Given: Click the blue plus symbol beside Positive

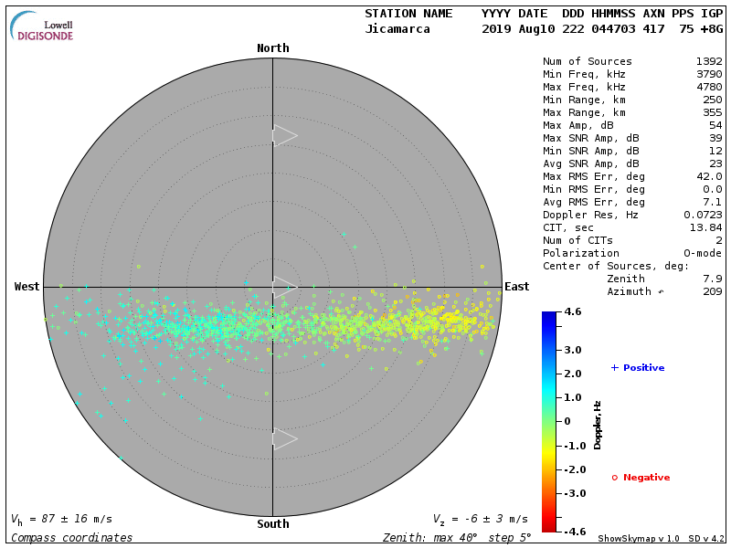Looking at the screenshot, I should 614,367.
